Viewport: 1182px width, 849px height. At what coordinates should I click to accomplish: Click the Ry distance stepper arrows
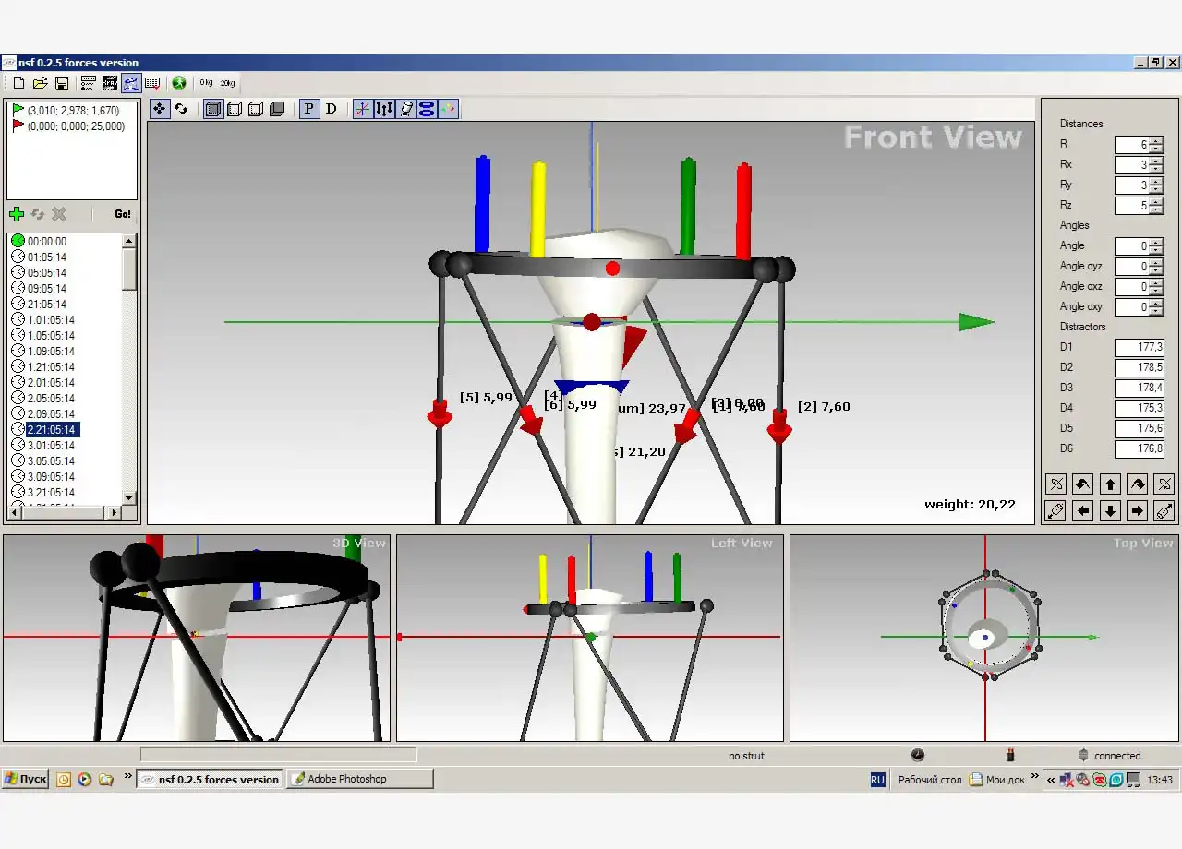click(x=1156, y=185)
